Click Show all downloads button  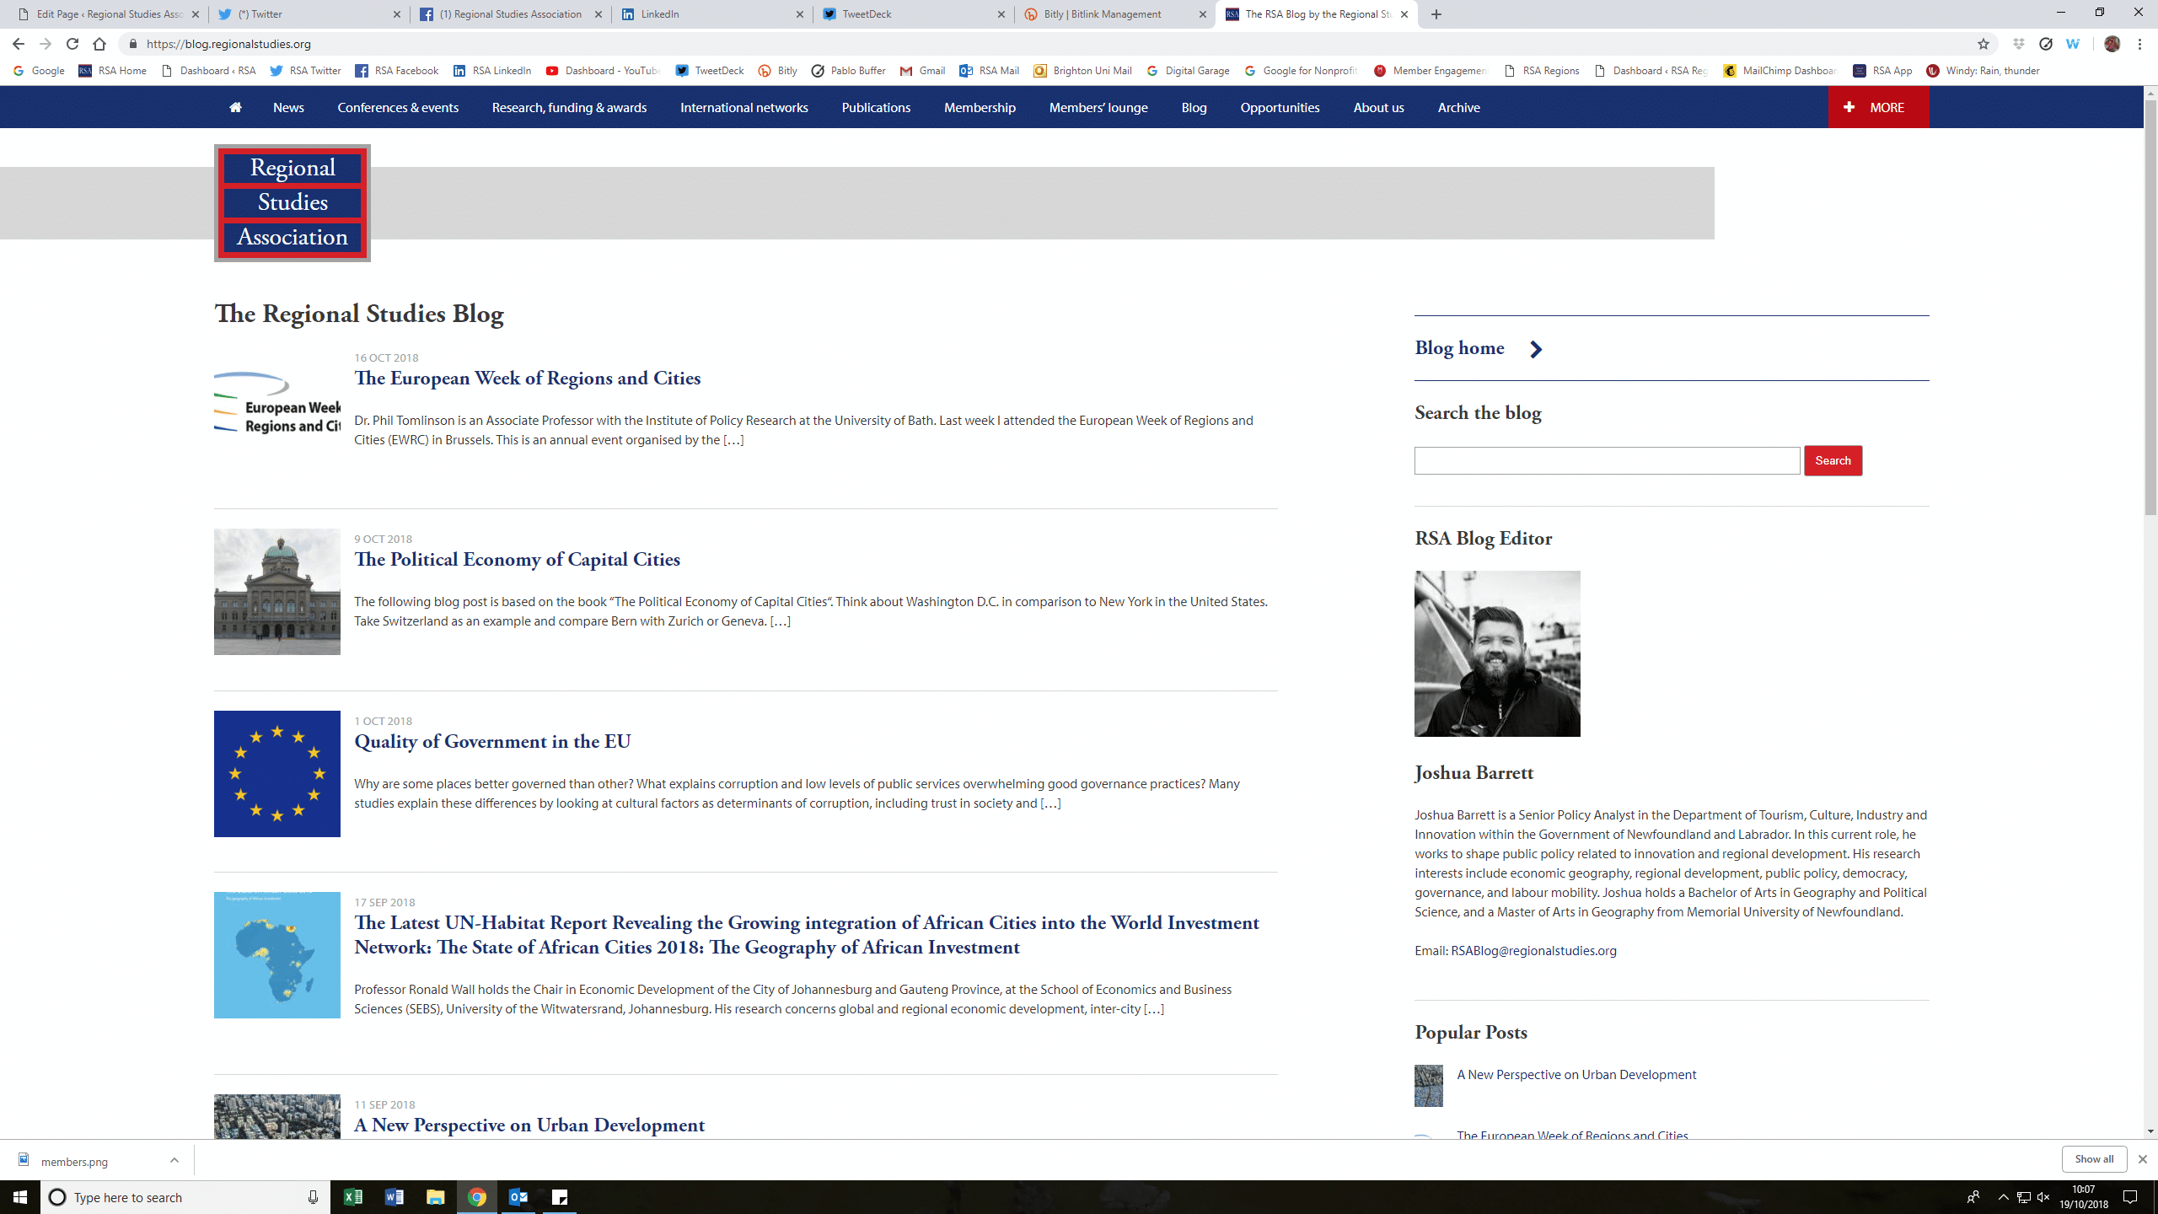pos(2094,1158)
